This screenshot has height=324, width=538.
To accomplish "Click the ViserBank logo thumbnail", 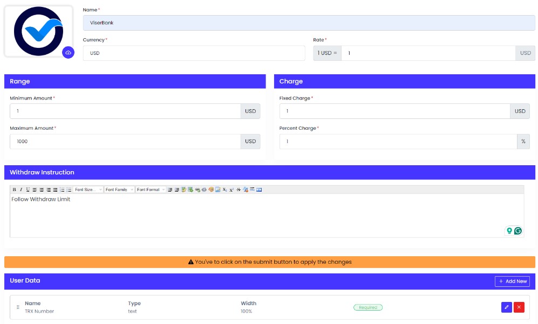I will click(x=38, y=31).
